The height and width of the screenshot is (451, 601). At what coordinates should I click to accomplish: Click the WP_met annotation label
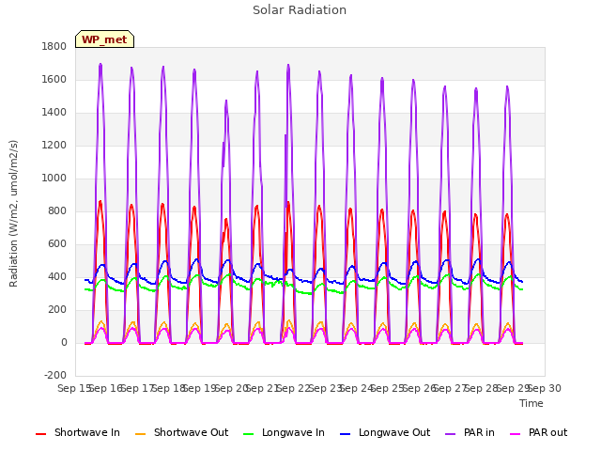[x=104, y=39]
